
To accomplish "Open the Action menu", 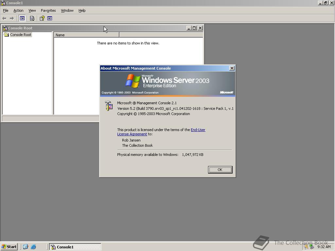I will [18, 10].
